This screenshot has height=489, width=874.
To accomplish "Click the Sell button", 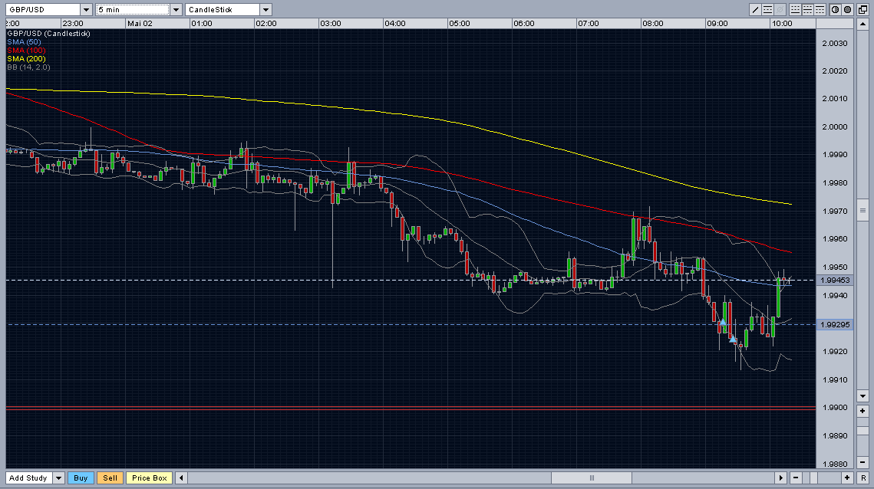I will (x=110, y=478).
